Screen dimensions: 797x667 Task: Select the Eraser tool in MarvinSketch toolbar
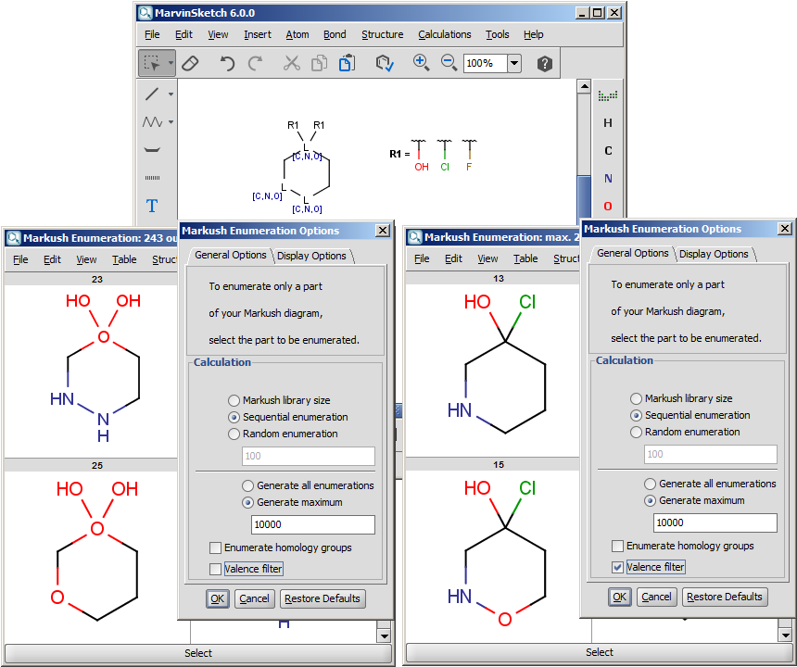point(190,63)
